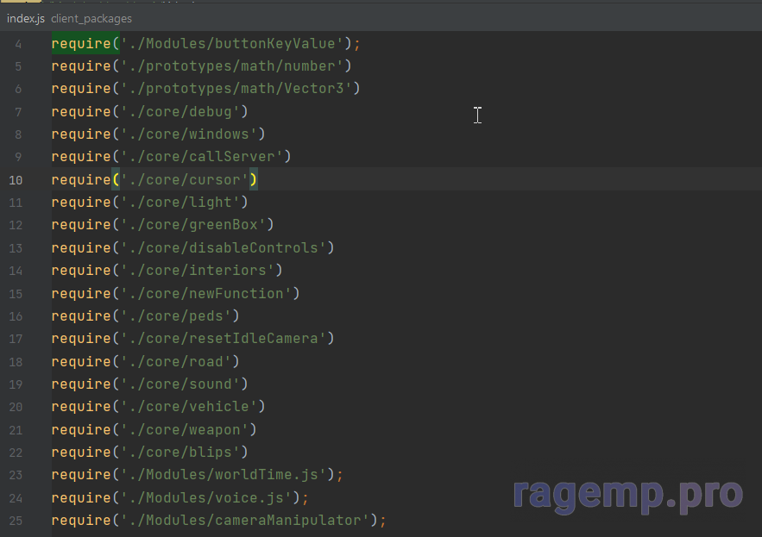Click the client_packages path label

[91, 18]
